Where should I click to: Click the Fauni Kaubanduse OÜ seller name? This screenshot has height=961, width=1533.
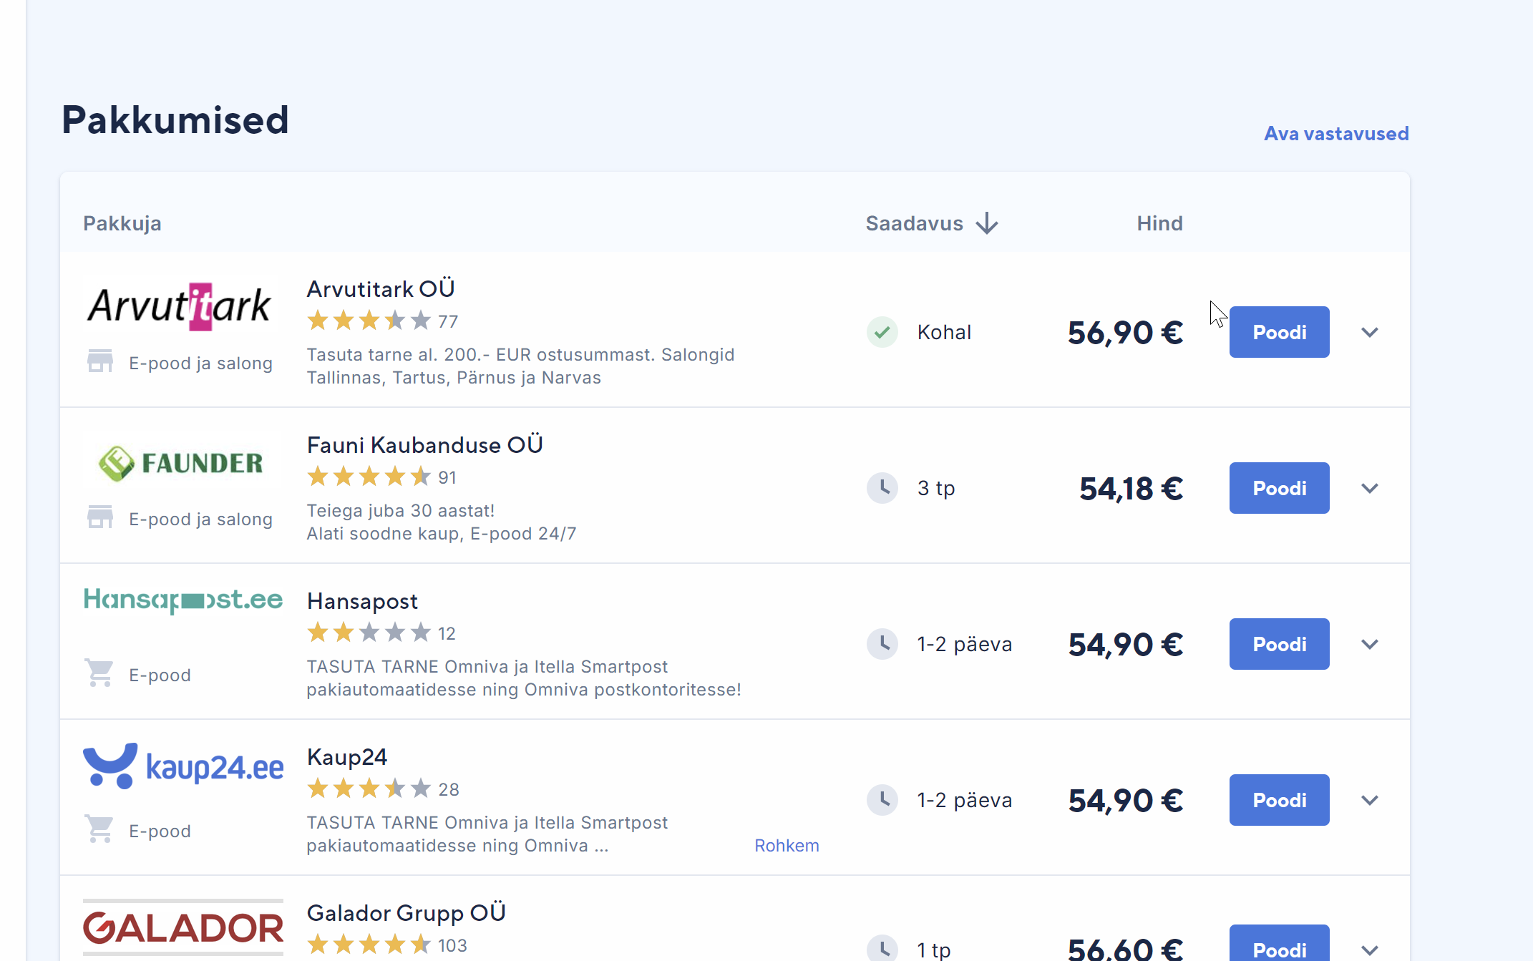pos(424,444)
